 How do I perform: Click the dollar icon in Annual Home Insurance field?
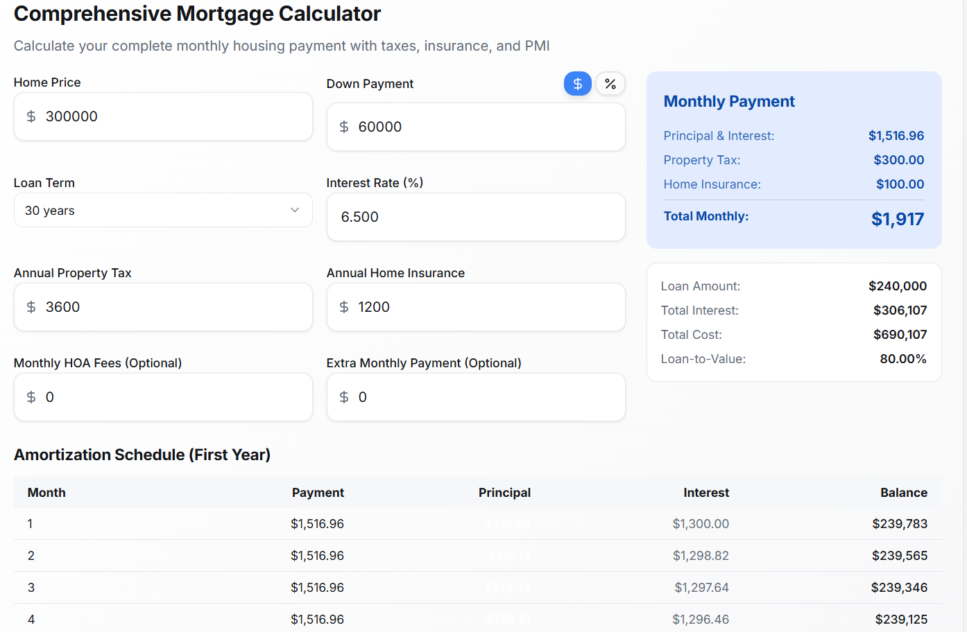click(344, 307)
